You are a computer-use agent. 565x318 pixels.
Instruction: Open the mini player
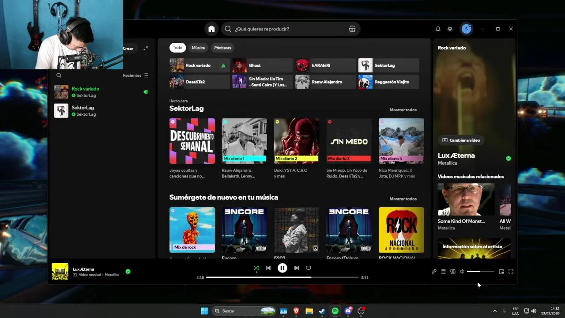pos(501,272)
